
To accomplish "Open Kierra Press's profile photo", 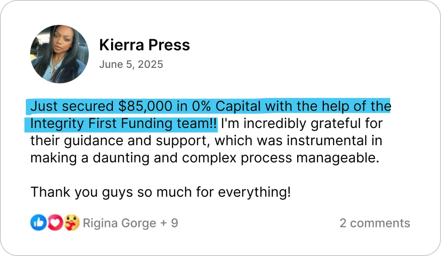I will click(x=59, y=54).
